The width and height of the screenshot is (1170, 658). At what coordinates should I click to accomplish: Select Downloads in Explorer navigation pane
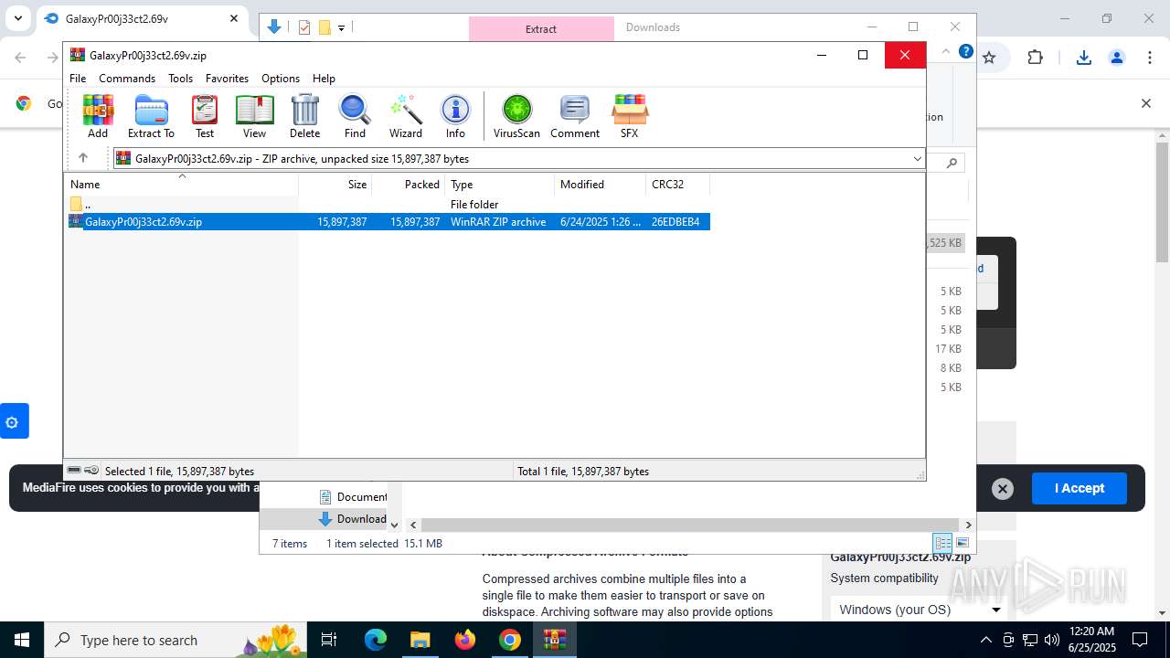[x=353, y=519]
